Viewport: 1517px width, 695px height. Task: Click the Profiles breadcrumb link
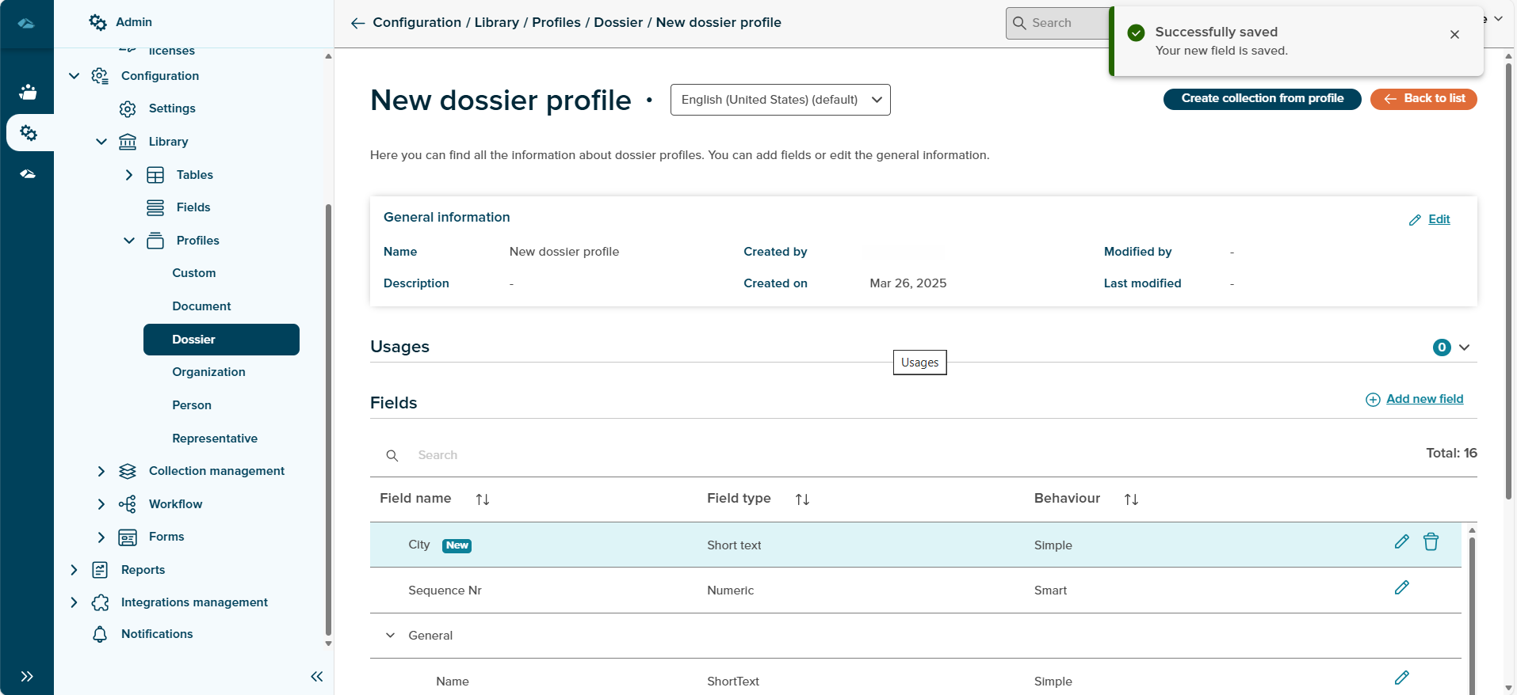point(556,22)
